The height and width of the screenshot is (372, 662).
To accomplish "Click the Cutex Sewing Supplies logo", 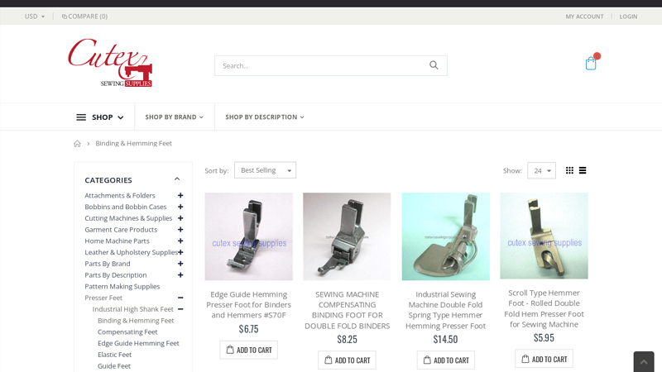I will point(110,63).
